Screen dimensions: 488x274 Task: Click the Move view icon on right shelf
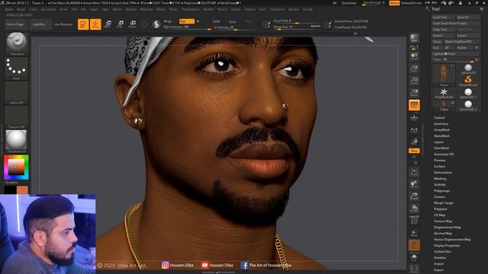(414, 184)
